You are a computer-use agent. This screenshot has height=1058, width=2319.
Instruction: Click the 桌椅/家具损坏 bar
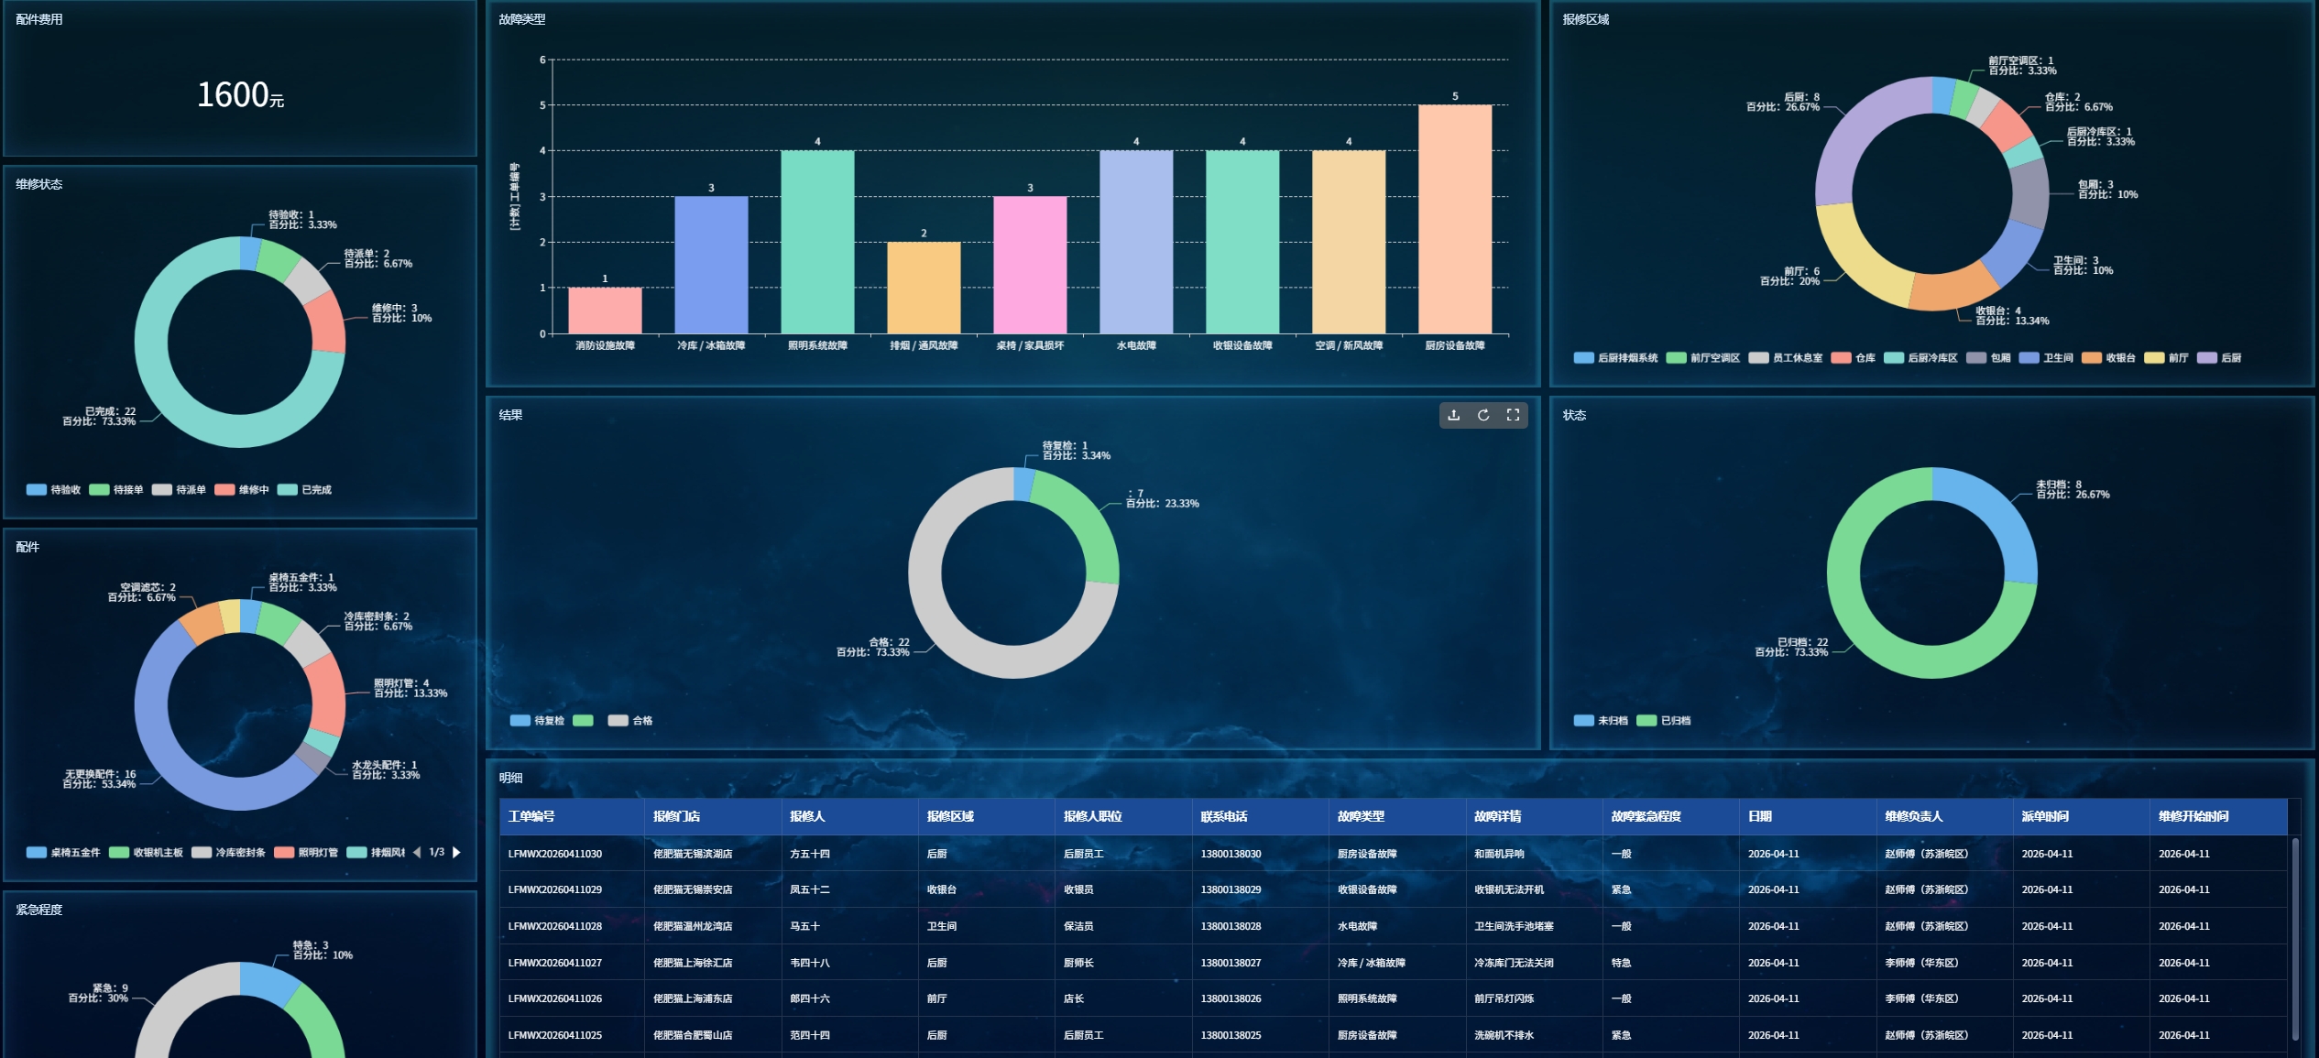[1030, 265]
